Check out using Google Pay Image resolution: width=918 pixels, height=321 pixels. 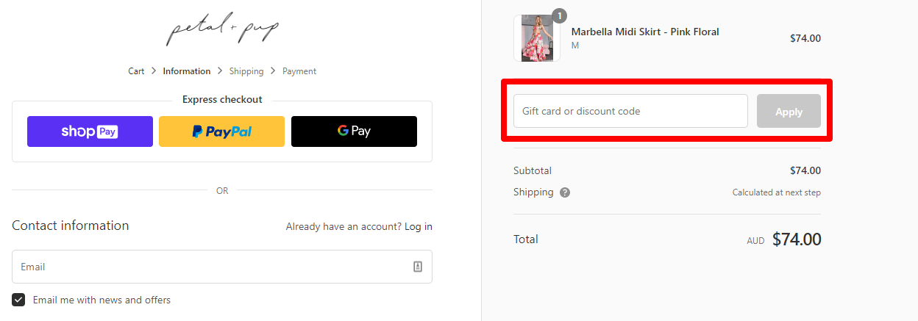(x=354, y=131)
